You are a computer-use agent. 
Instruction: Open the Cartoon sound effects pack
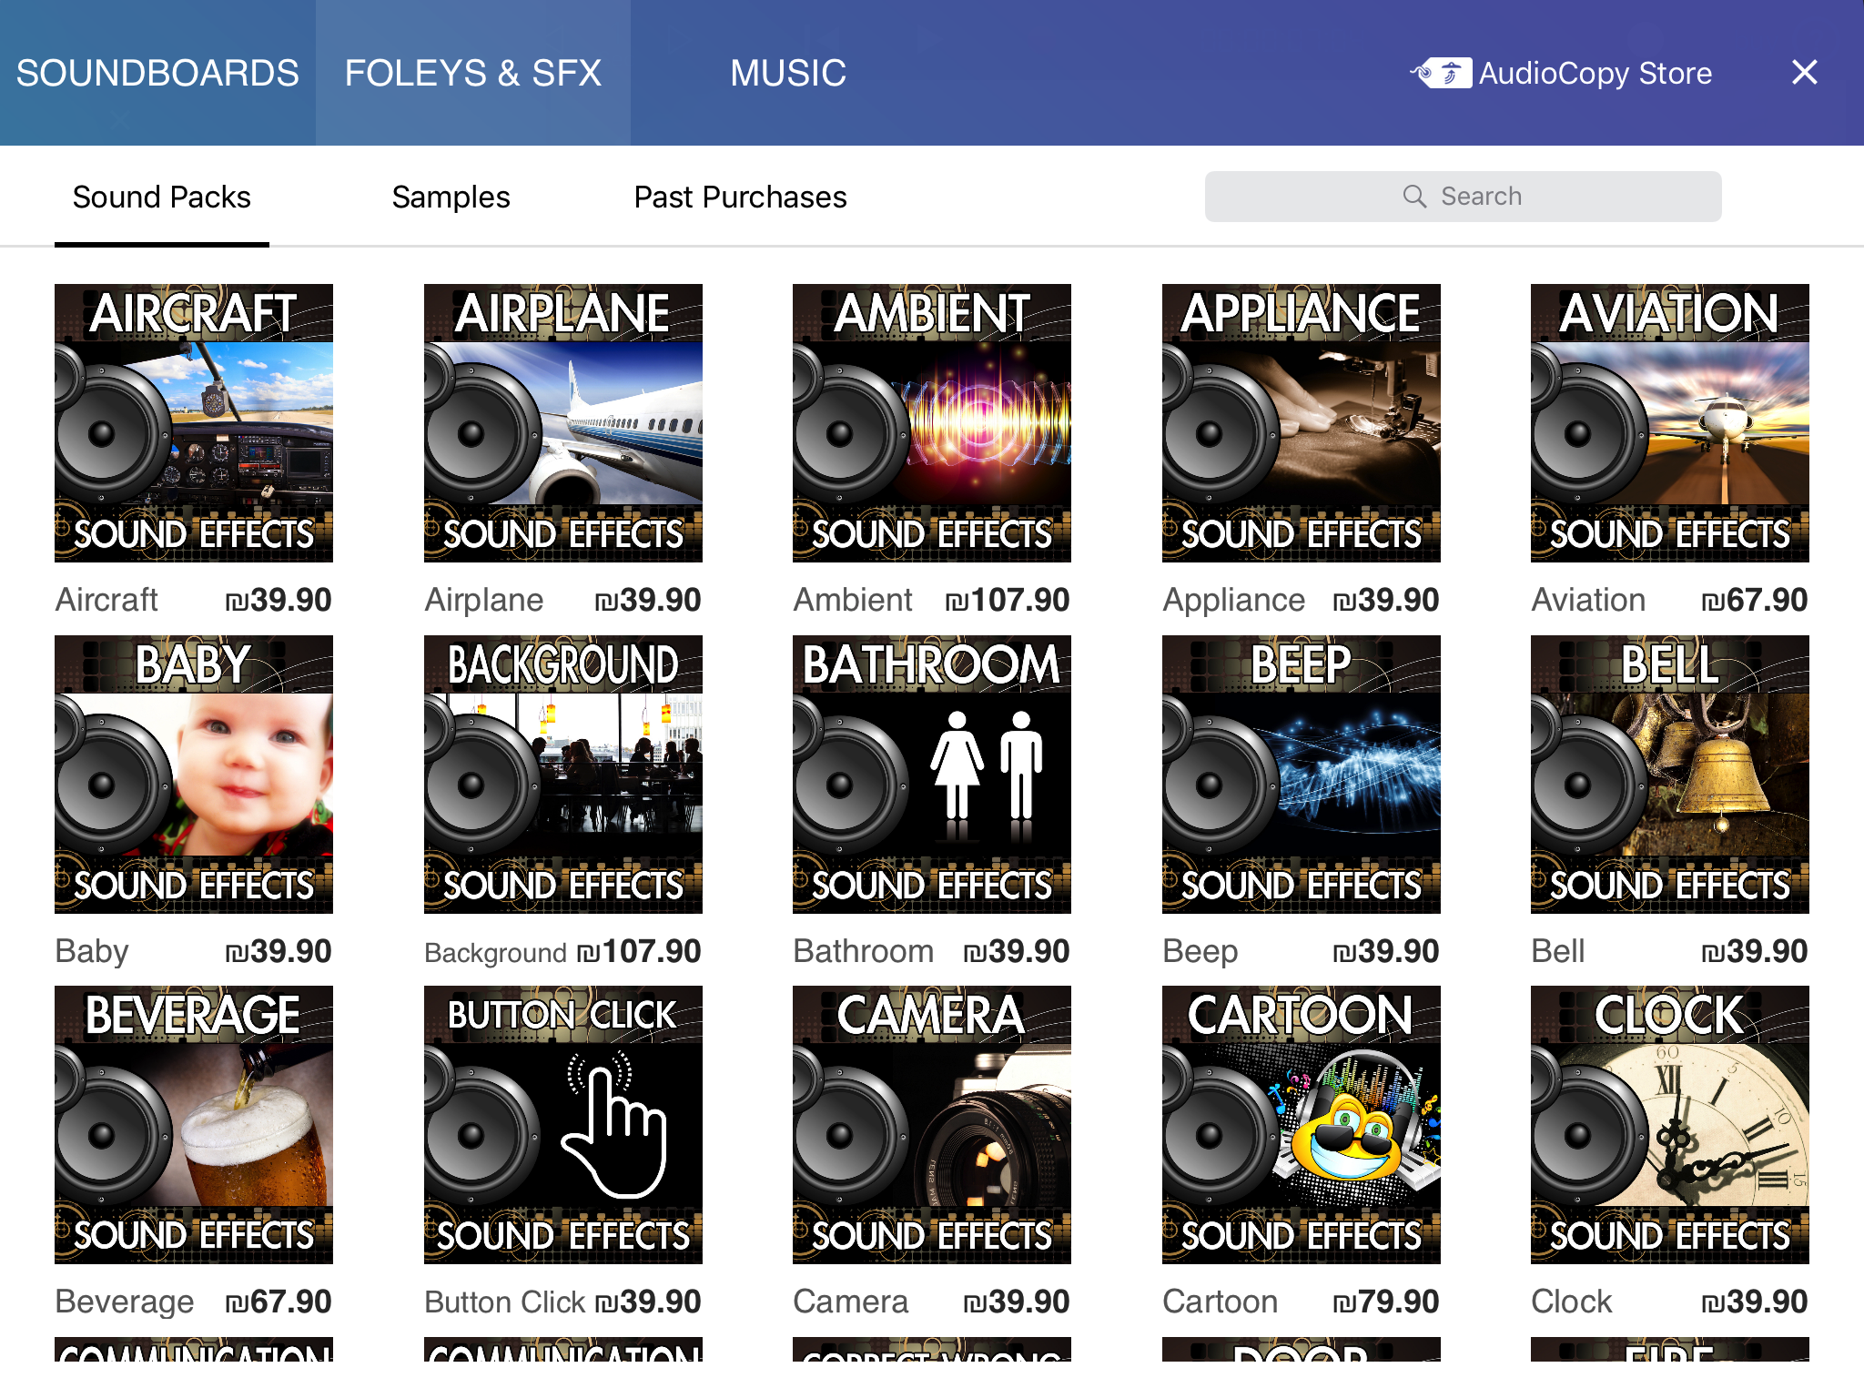1302,1125
